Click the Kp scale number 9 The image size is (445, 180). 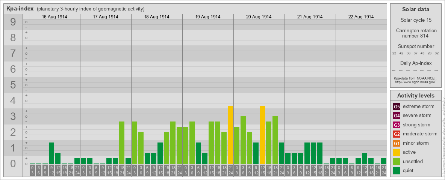pos(13,22)
